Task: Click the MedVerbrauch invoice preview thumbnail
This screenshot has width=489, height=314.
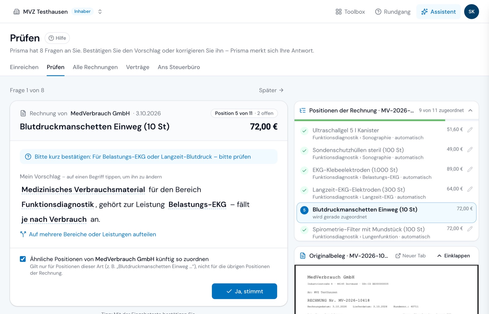Action: pyautogui.click(x=386, y=290)
